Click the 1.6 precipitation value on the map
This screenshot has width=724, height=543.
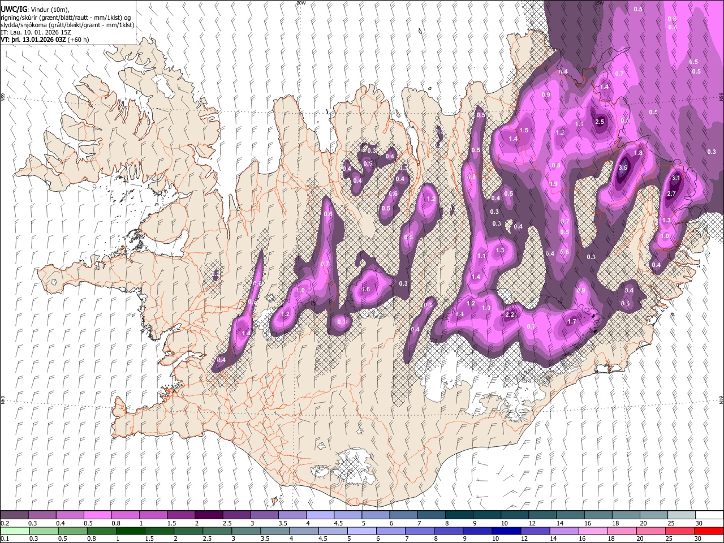pos(365,290)
